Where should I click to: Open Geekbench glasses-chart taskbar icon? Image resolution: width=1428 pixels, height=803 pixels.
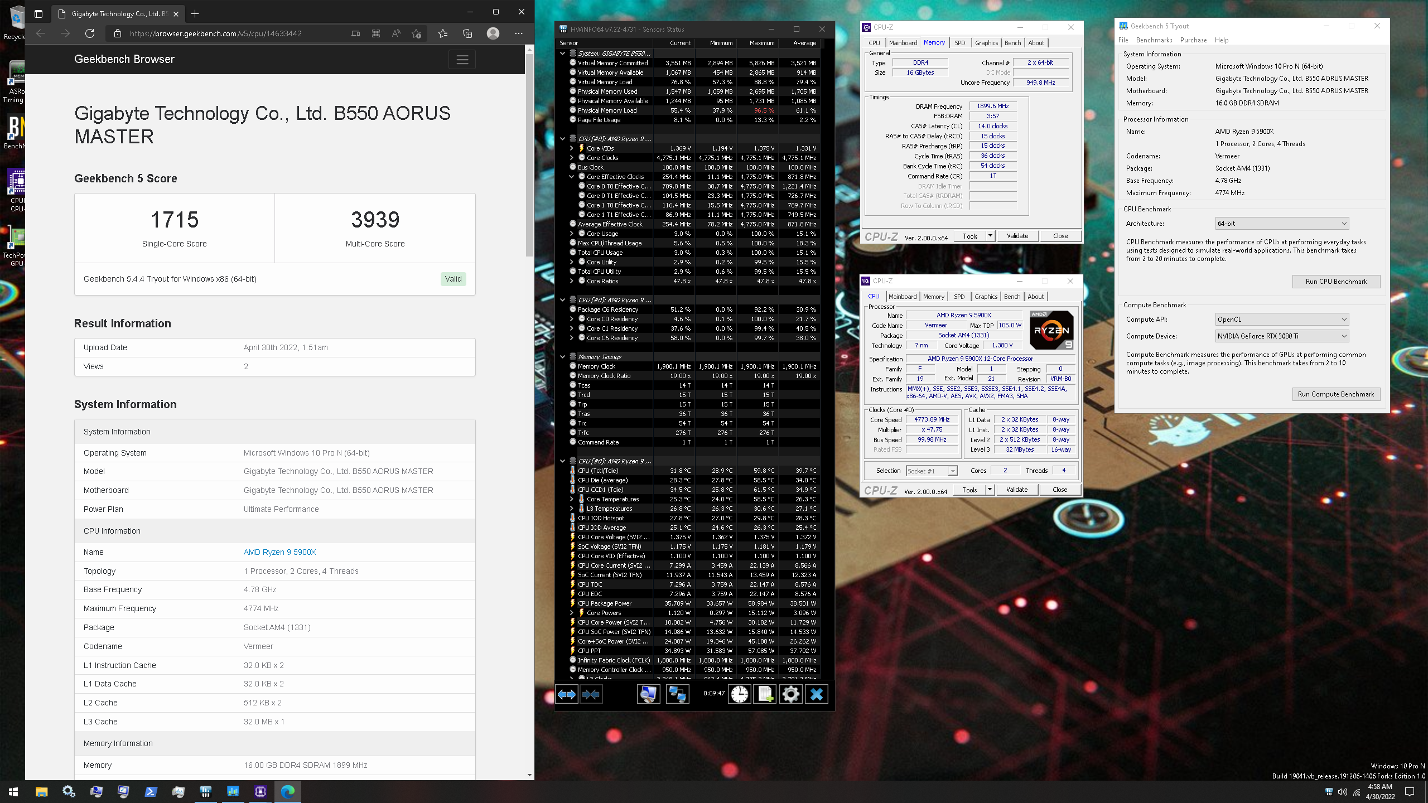click(233, 791)
